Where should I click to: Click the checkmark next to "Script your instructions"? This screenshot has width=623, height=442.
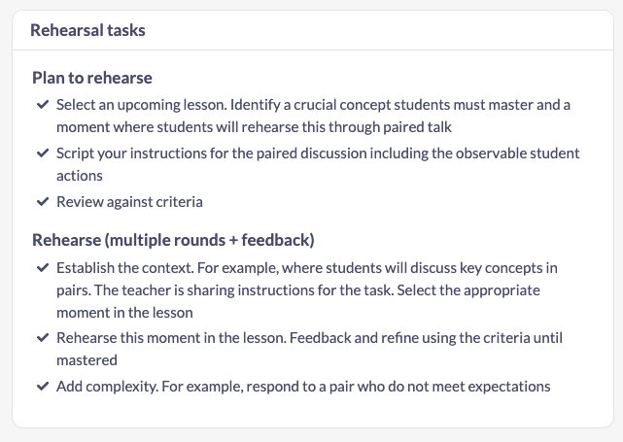(x=41, y=153)
